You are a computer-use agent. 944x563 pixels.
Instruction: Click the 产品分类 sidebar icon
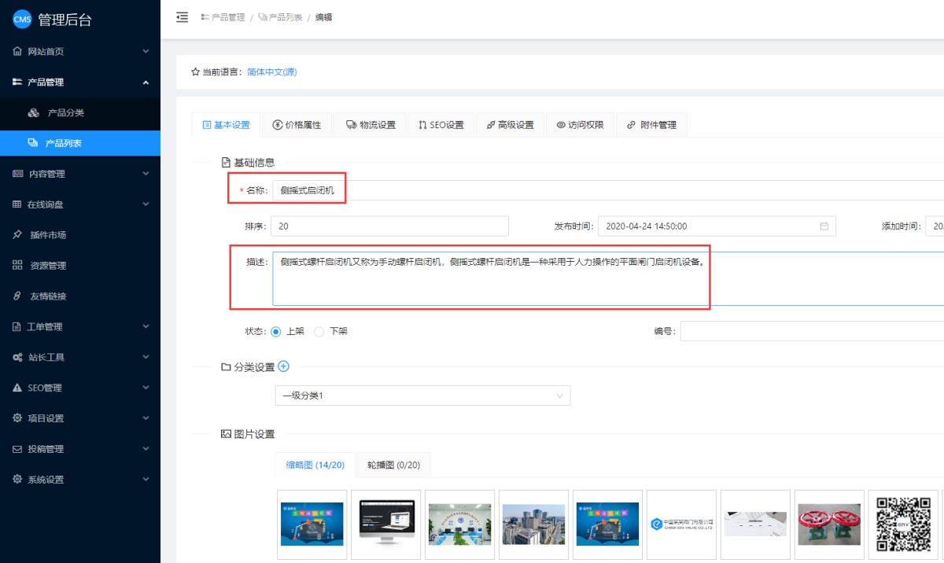click(33, 112)
